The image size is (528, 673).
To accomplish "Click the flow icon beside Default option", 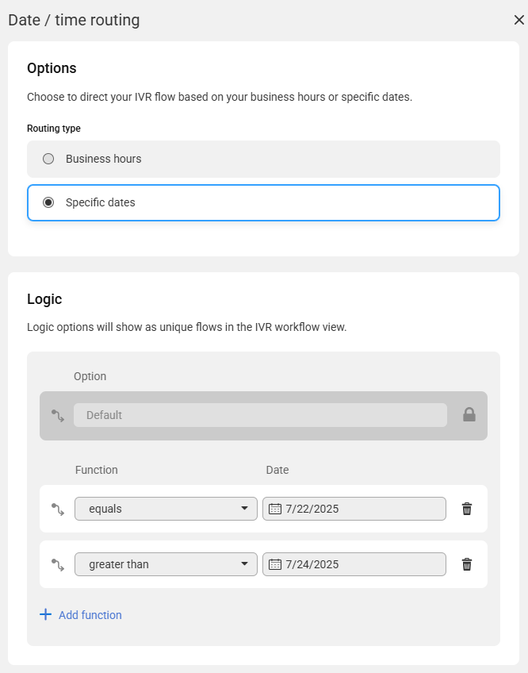I will click(58, 416).
